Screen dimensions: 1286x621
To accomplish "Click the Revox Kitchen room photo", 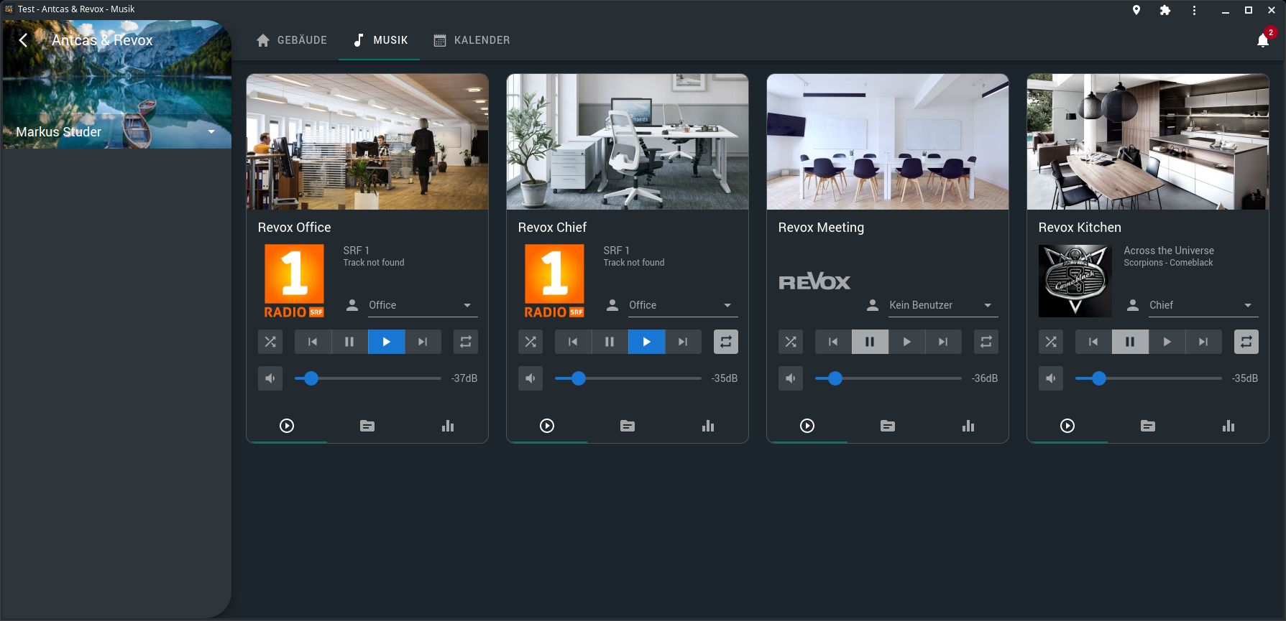I will click(1148, 141).
